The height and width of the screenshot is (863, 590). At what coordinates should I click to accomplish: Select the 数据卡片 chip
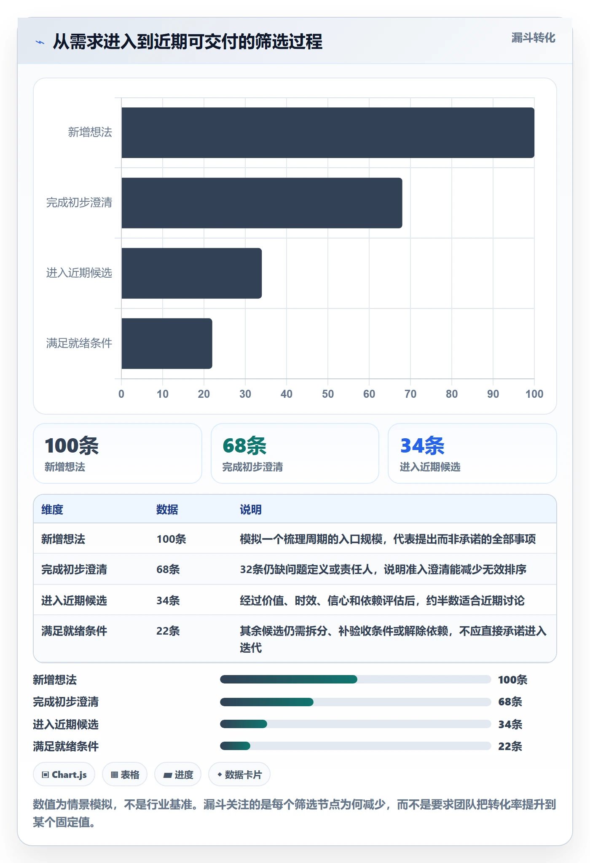tap(239, 775)
